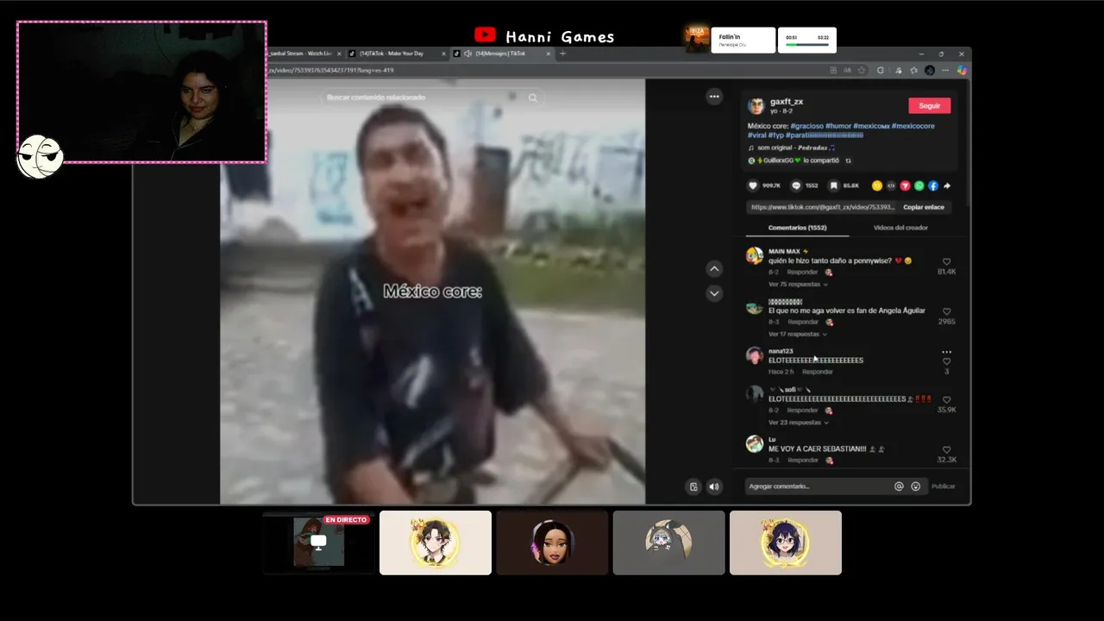The image size is (1104, 621).
Task: Select the EN DIRECTO stream thumbnail
Action: [x=319, y=543]
